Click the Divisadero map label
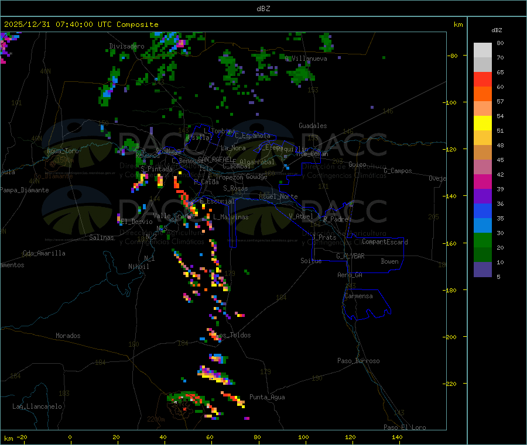 pyautogui.click(x=126, y=46)
